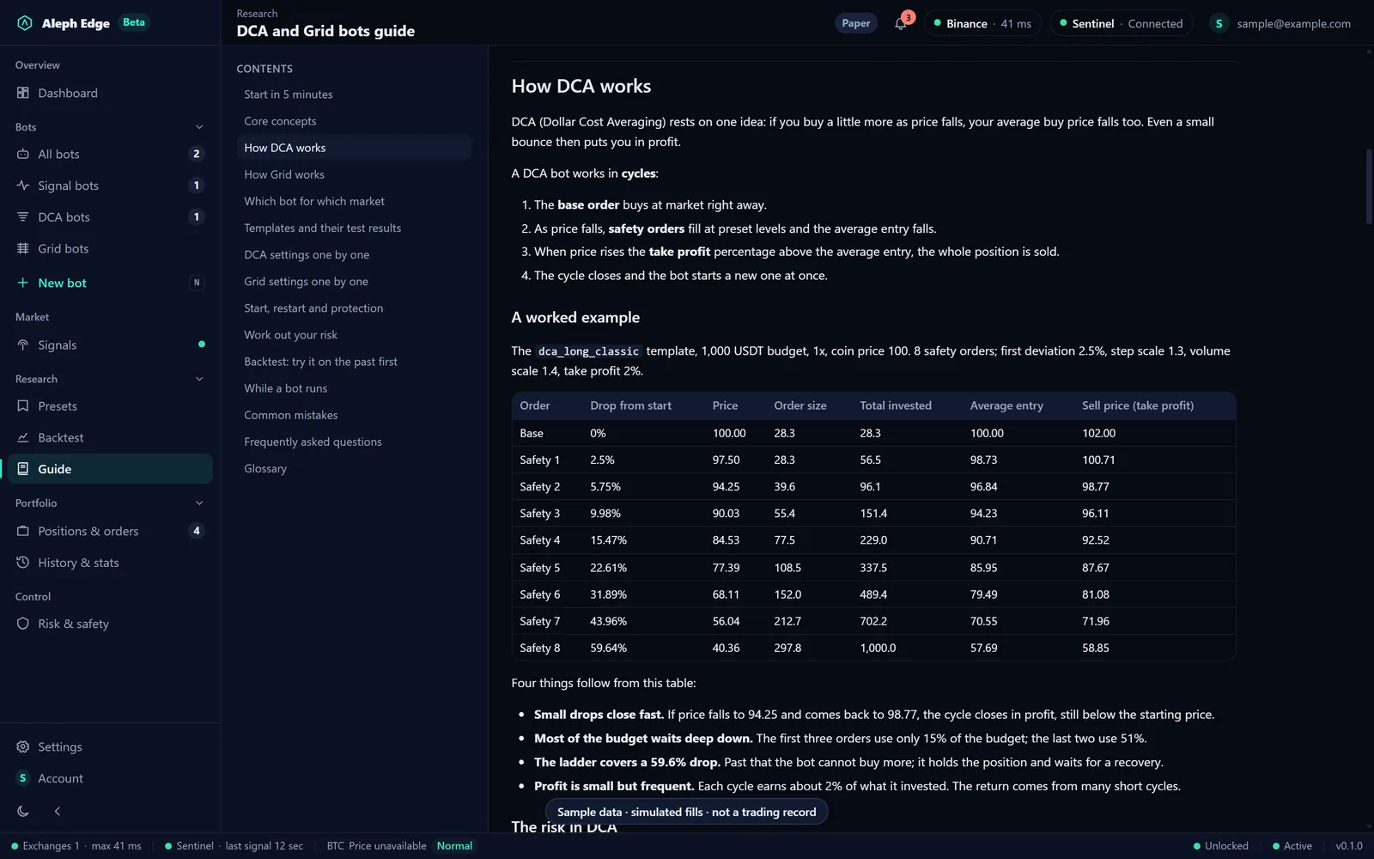1374x859 pixels.
Task: Open Positions & orders icon
Action: coord(23,531)
